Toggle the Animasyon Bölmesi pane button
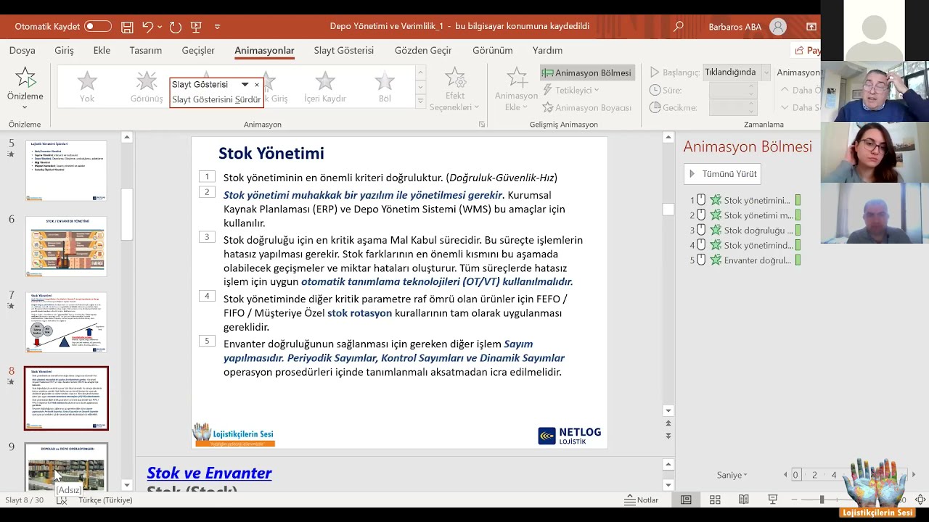Viewport: 929px width, 522px height. click(x=587, y=72)
